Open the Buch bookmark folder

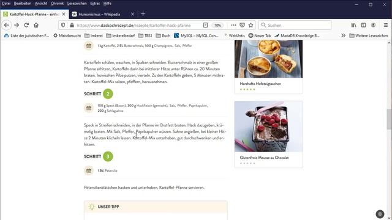pos(163,35)
